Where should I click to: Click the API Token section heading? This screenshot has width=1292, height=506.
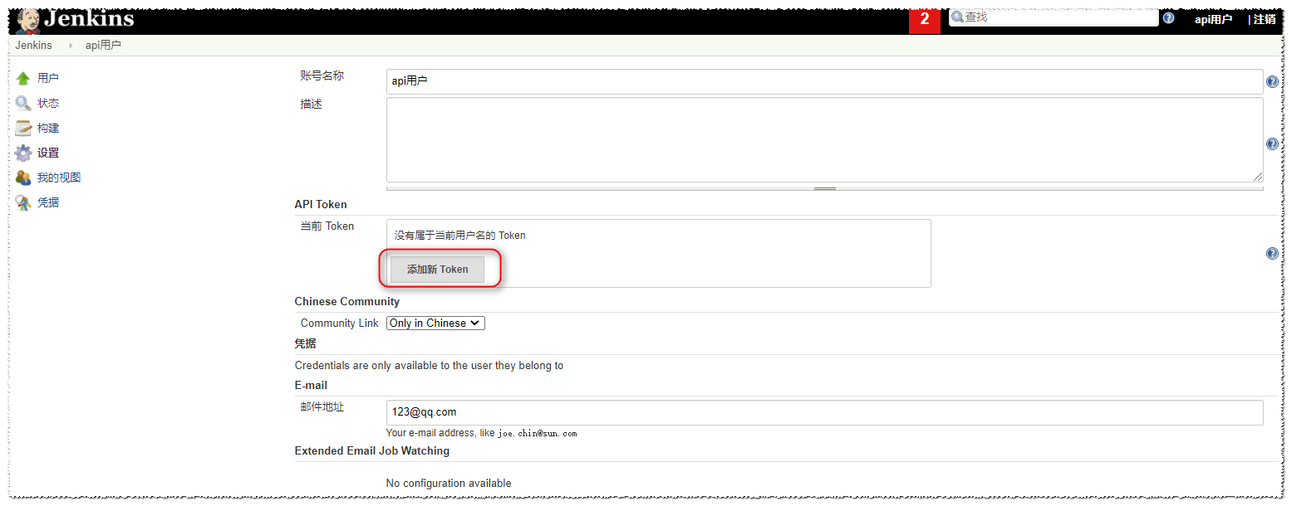click(x=321, y=205)
